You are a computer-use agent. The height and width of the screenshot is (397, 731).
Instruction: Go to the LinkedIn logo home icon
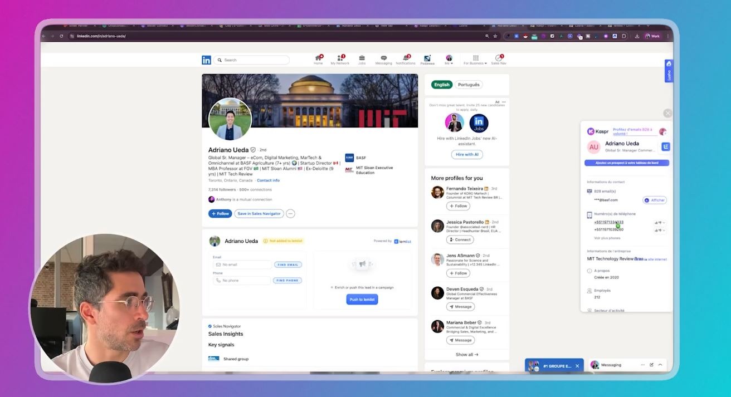point(206,60)
